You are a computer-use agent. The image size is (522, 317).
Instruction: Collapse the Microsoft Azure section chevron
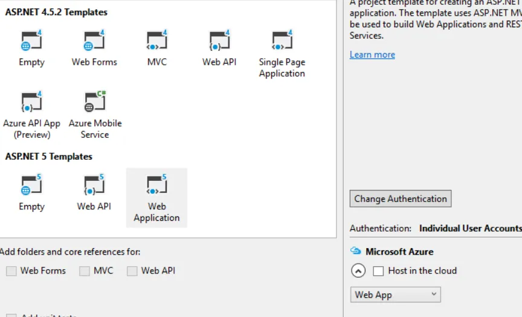point(358,271)
